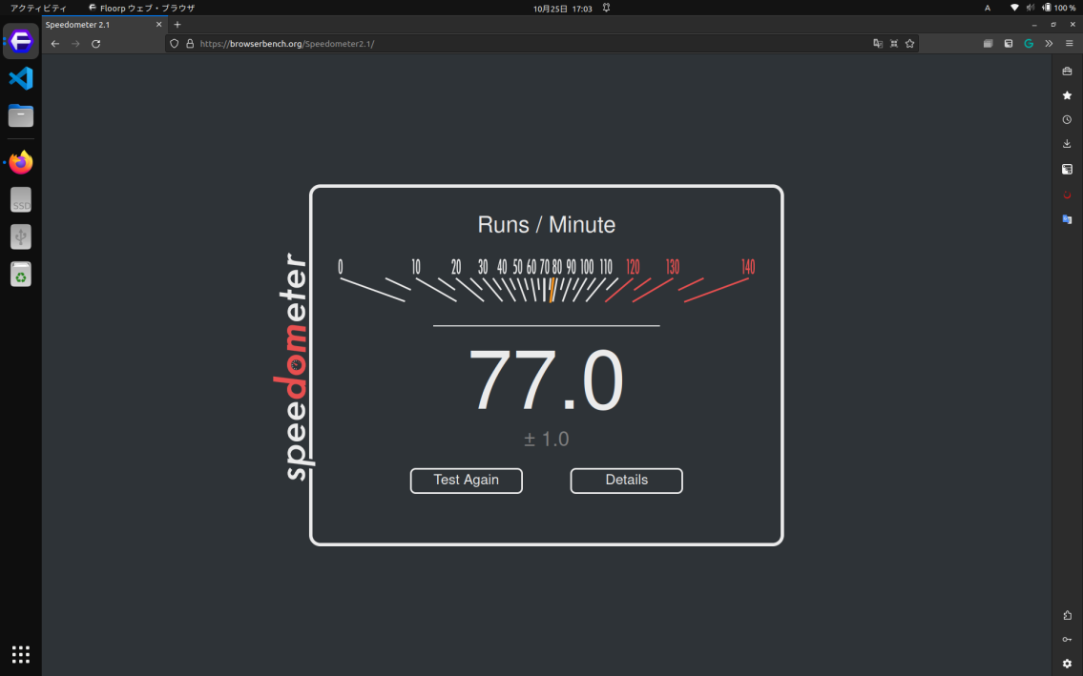Image resolution: width=1083 pixels, height=676 pixels.
Task: Open sidebar settings with the gear icon
Action: (1067, 663)
